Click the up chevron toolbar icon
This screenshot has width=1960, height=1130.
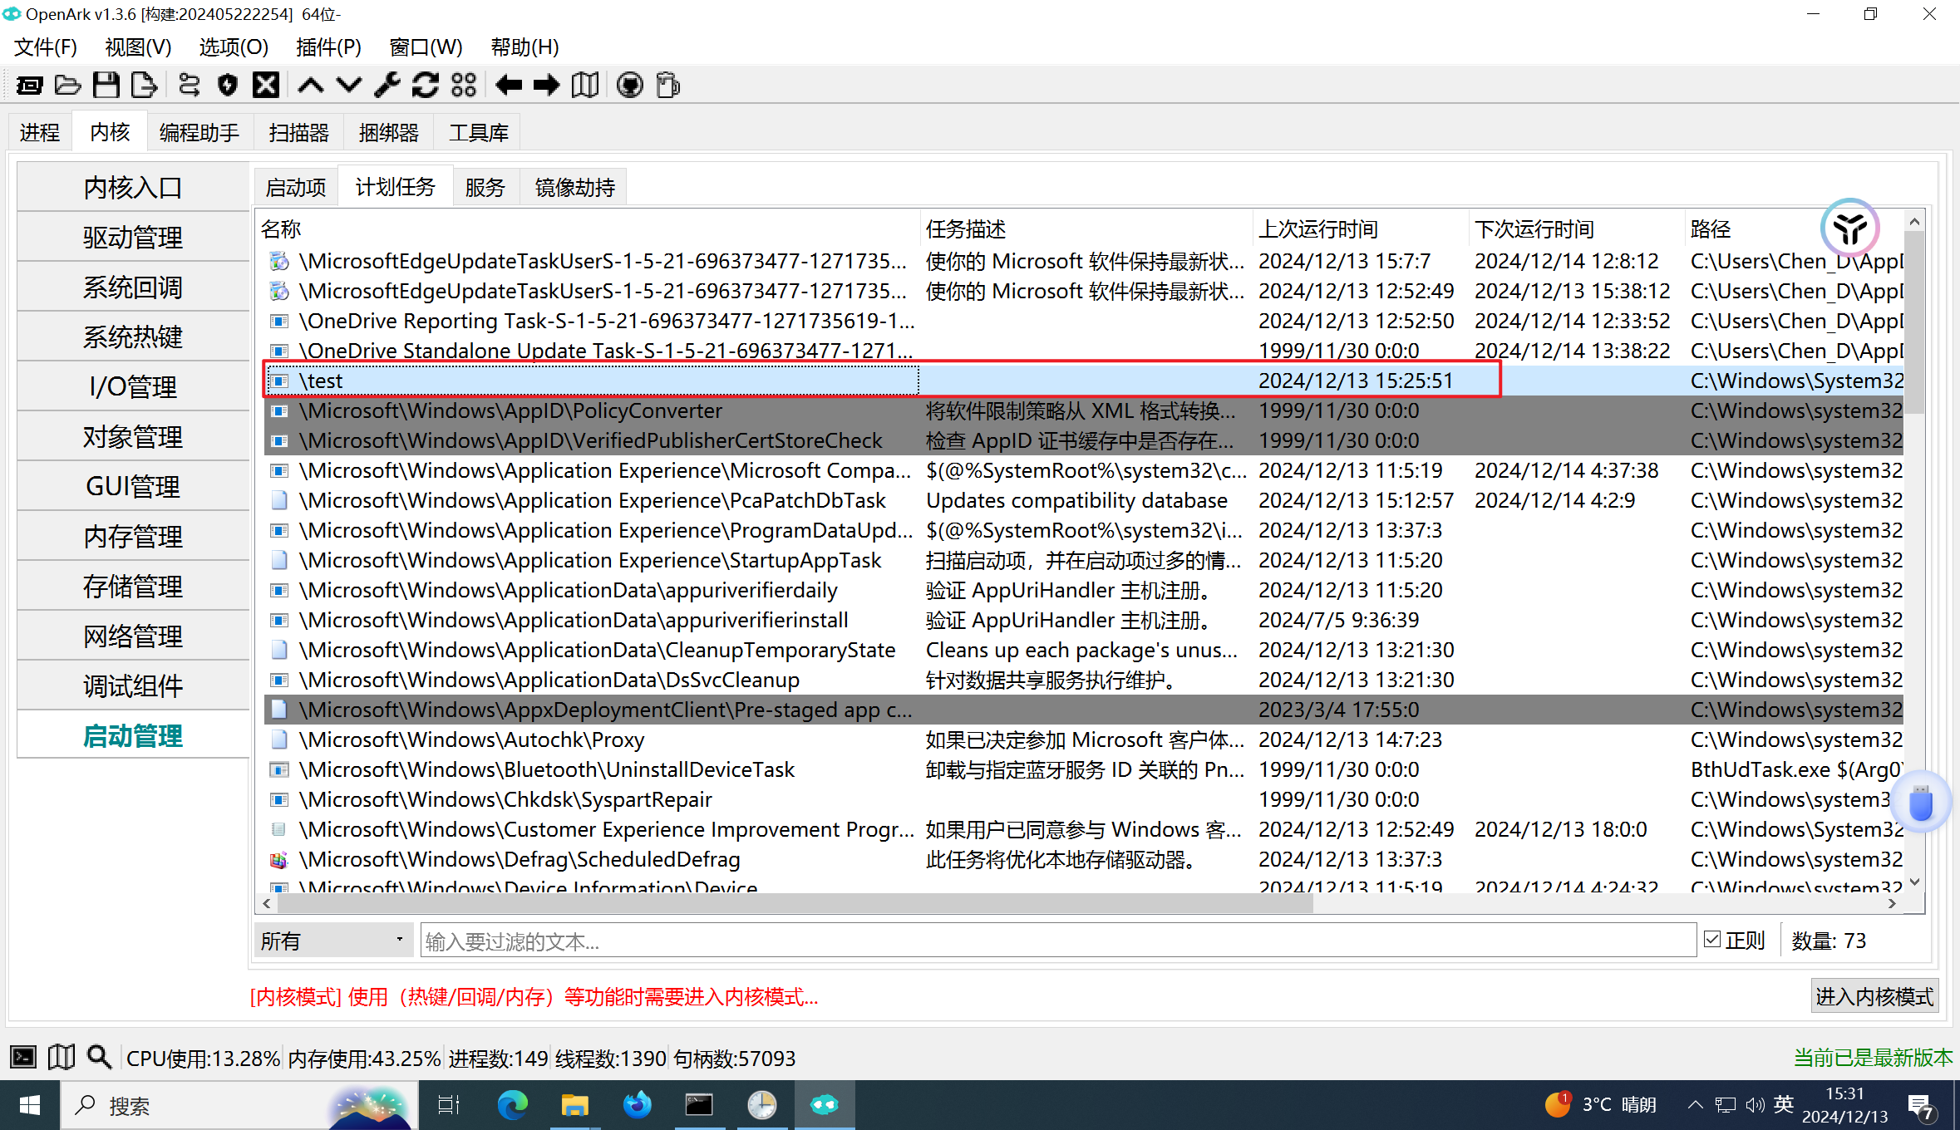pyautogui.click(x=311, y=85)
